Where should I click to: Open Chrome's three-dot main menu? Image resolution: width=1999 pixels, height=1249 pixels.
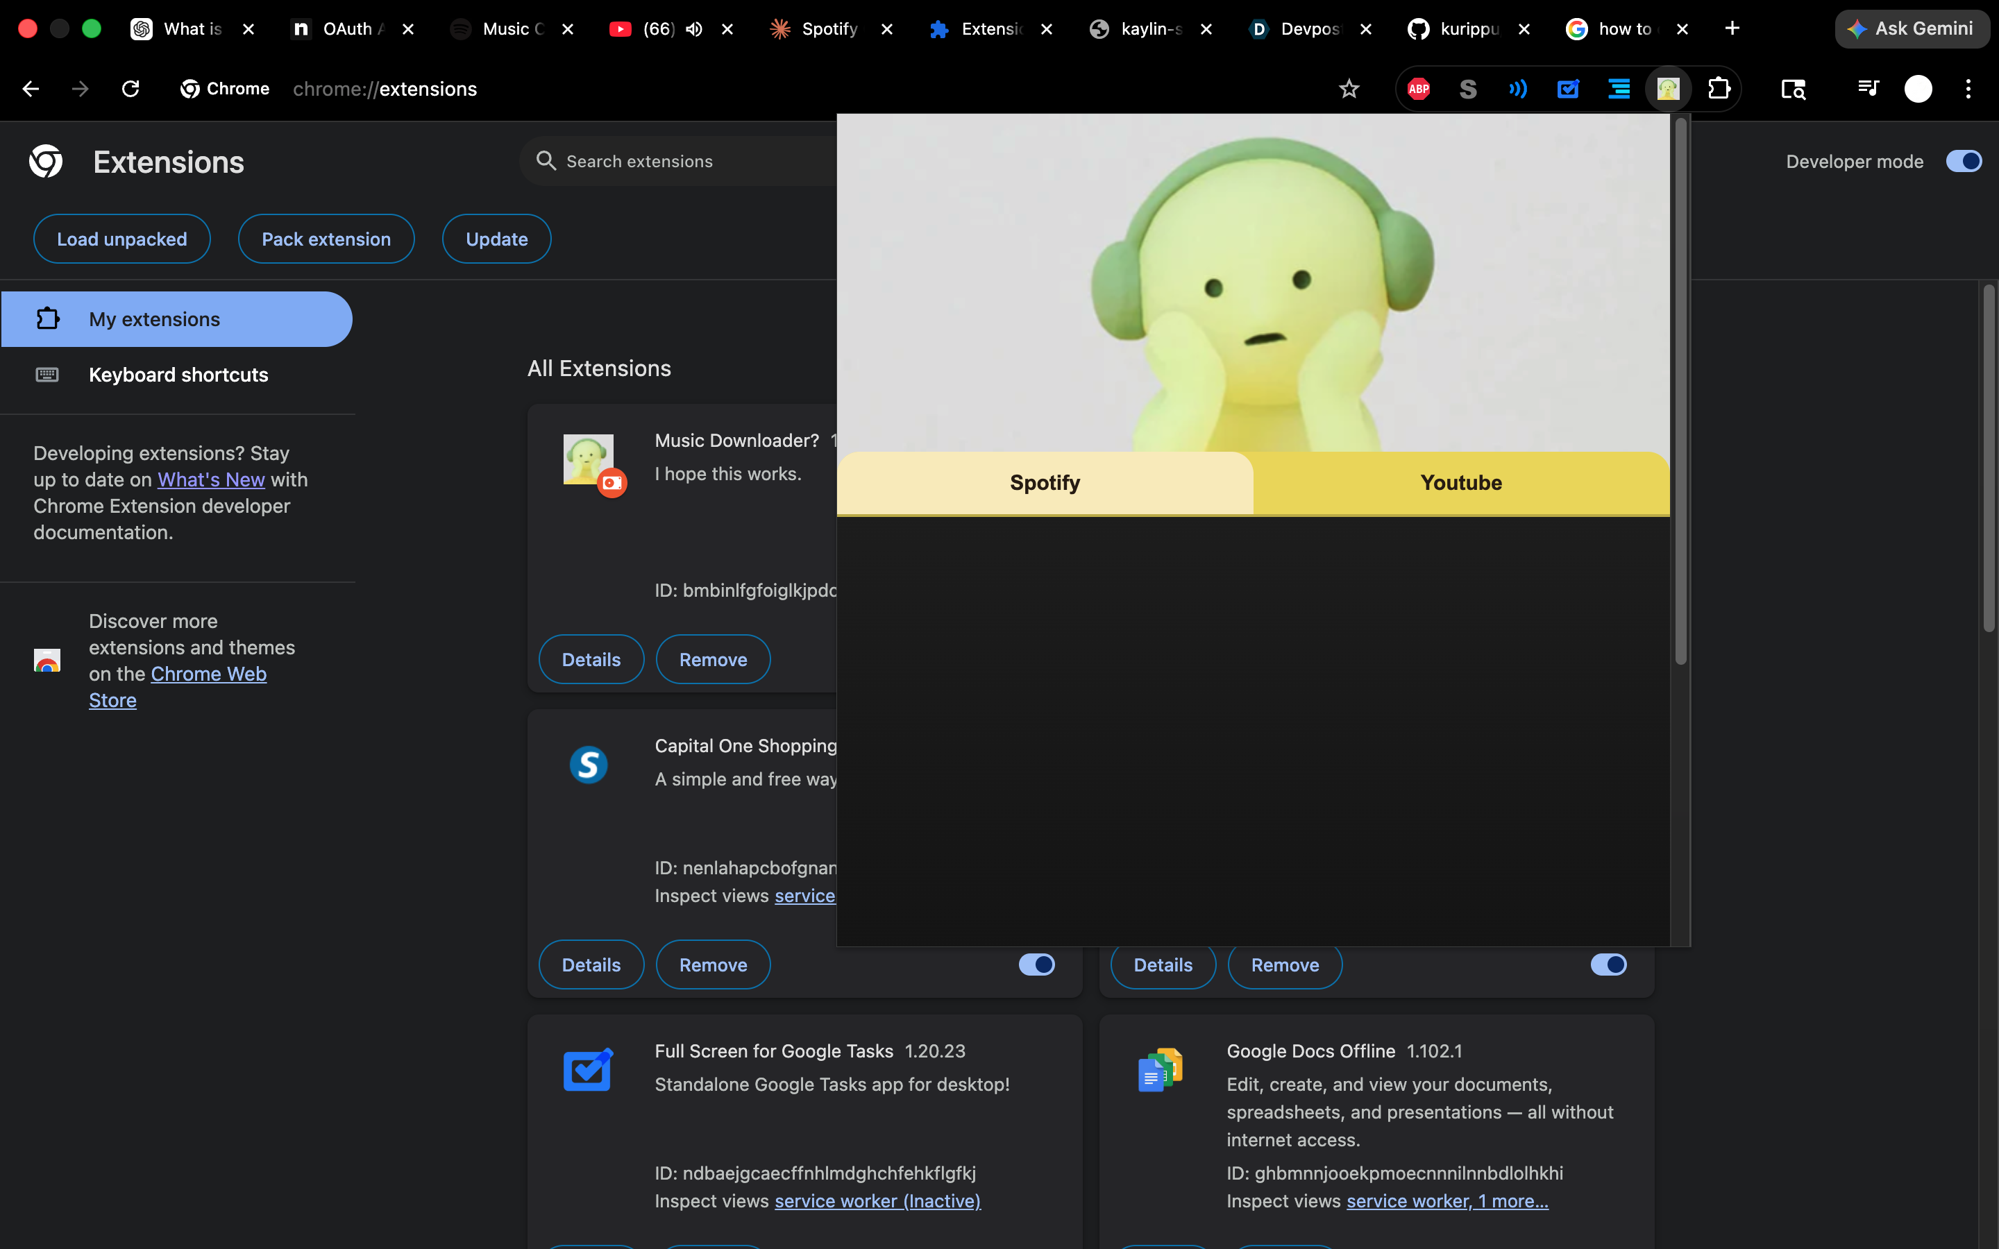[x=1968, y=90]
